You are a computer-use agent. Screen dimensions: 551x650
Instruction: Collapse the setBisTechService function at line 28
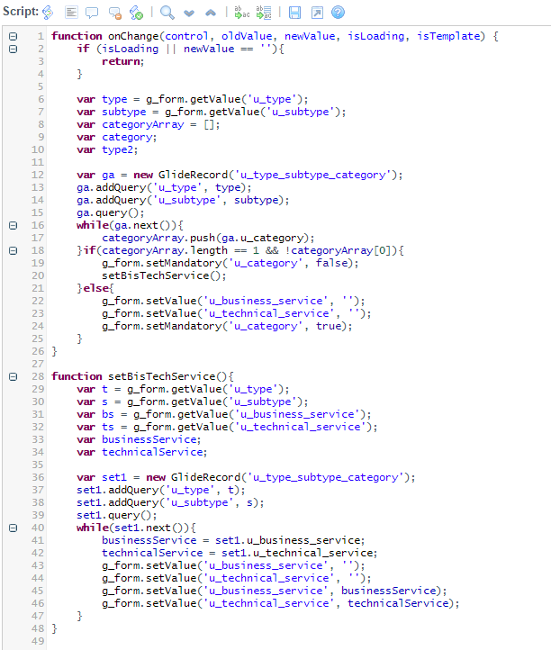tap(14, 377)
